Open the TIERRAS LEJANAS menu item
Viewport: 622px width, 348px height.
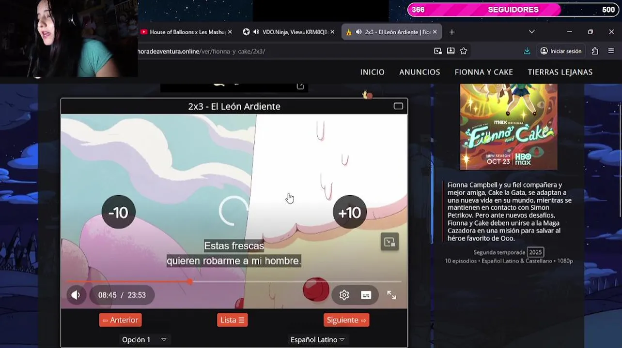pyautogui.click(x=560, y=72)
